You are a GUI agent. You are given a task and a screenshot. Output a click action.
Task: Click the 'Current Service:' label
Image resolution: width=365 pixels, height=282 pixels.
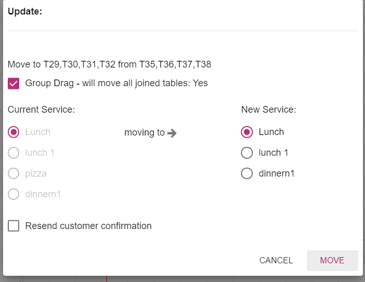coord(42,110)
